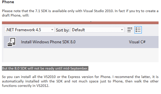
Task: Click the 7.1 SDK note paragraph
Action: point(80,13)
